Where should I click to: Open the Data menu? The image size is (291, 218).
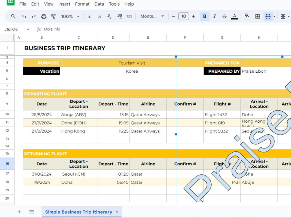[x=99, y=4]
